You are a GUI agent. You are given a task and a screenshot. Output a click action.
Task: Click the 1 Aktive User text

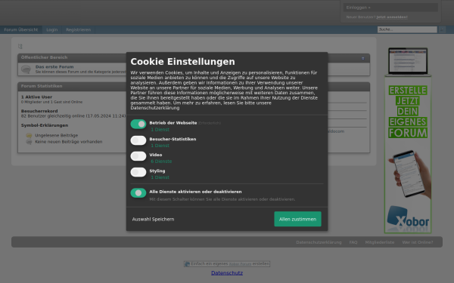tap(36, 97)
